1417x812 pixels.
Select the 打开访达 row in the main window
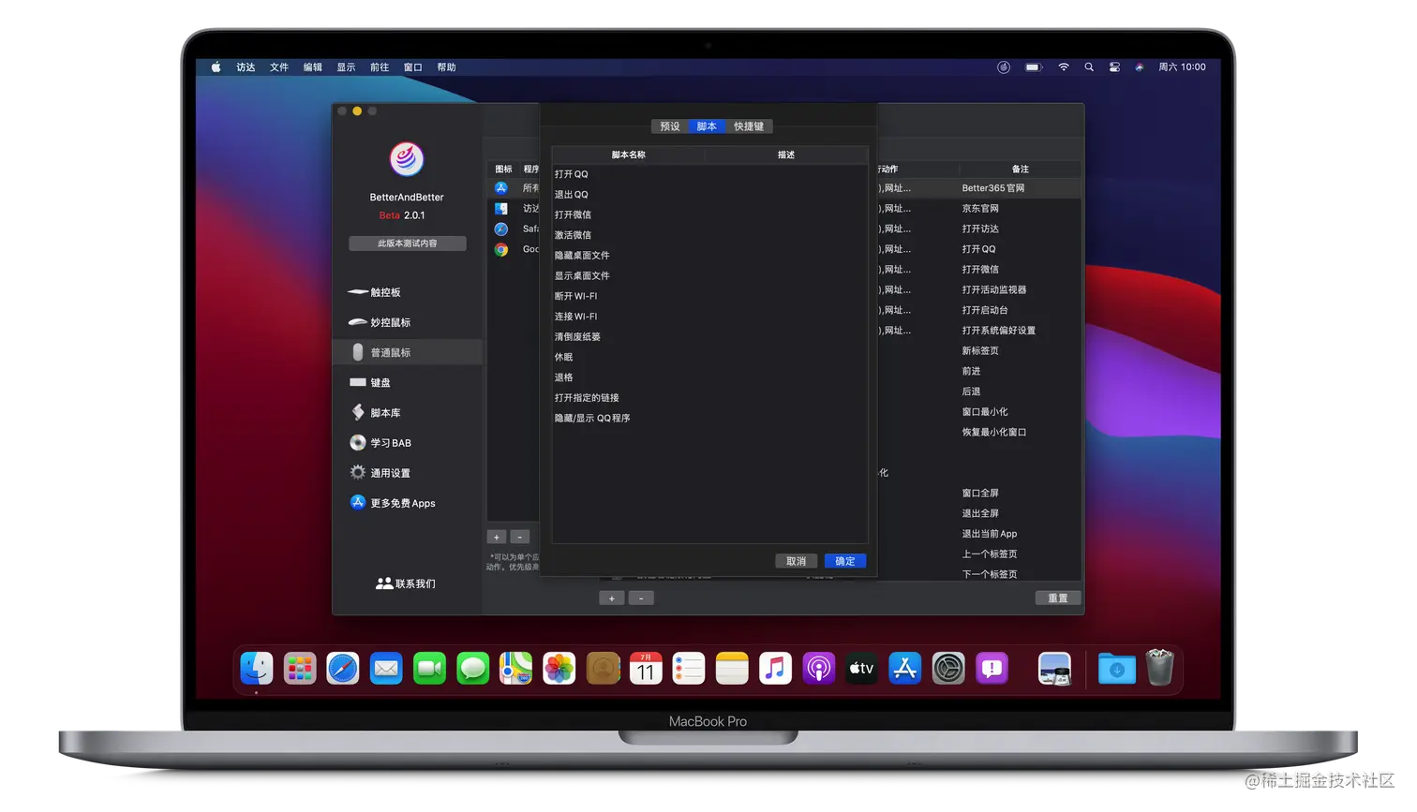click(x=979, y=229)
